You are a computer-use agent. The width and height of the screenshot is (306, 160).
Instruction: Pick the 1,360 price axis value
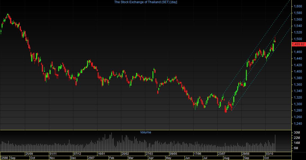(x=298, y=85)
